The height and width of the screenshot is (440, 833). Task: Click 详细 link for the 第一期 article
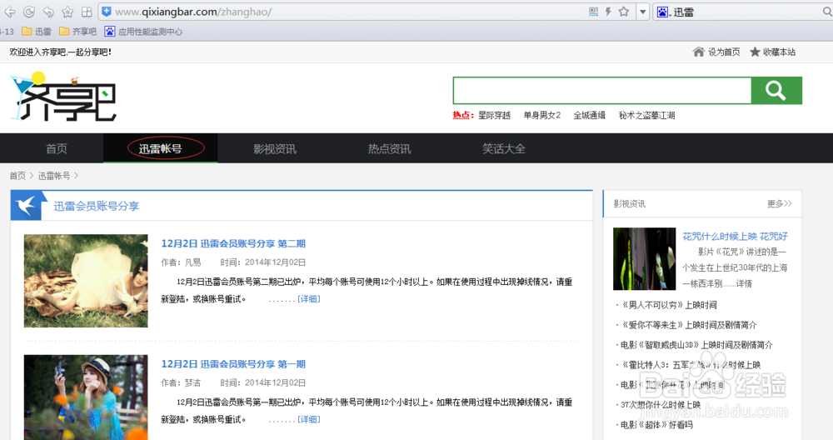click(x=309, y=419)
